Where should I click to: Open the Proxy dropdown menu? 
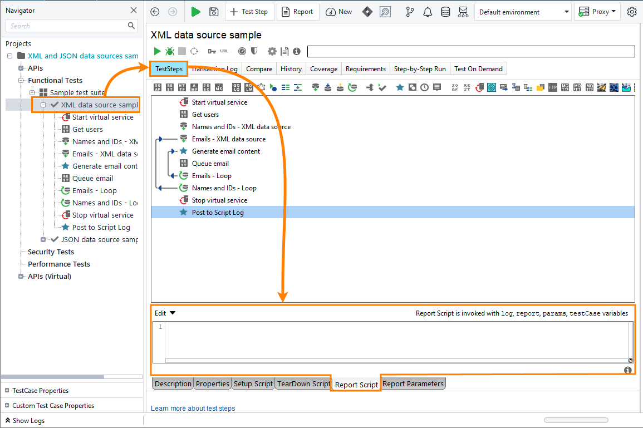pos(597,12)
